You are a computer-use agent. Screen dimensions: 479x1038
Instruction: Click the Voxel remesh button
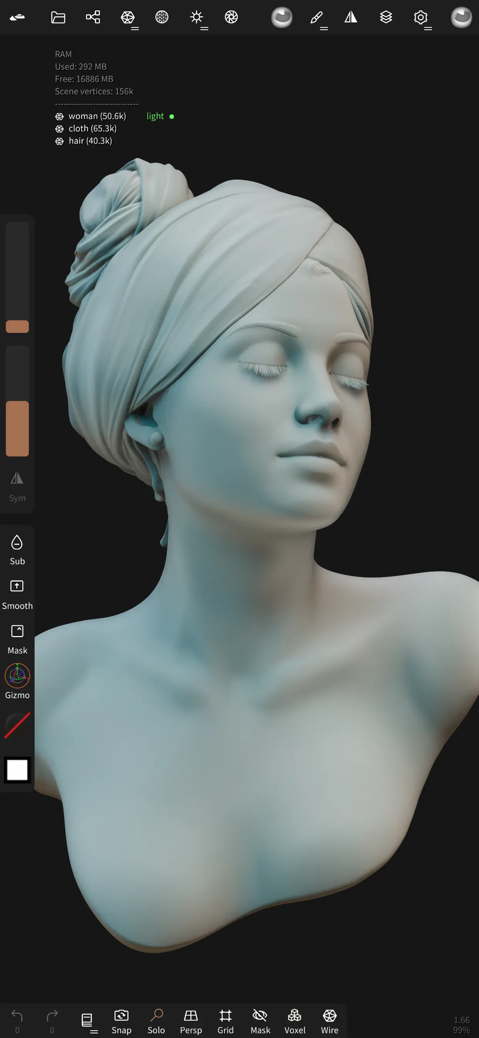295,1021
